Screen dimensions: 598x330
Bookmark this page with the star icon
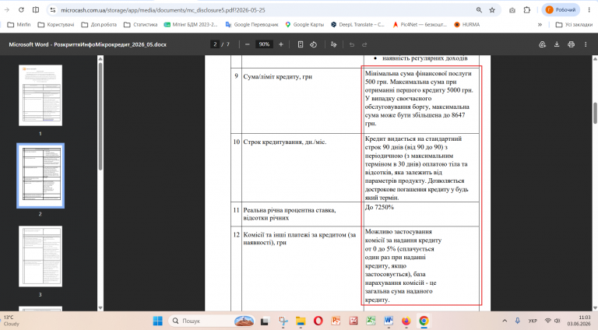point(492,10)
